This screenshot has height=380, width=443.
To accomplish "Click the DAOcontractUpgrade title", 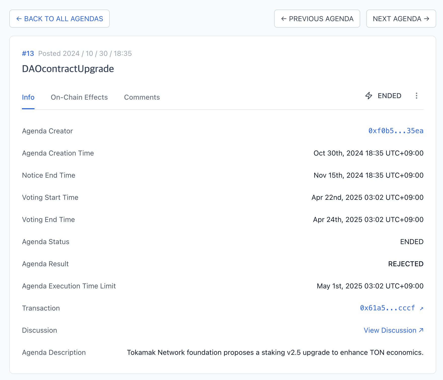I will pos(68,69).
